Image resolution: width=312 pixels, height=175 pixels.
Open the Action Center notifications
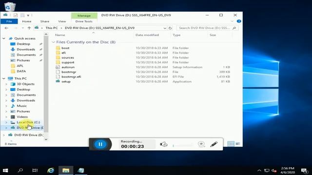click(x=304, y=171)
